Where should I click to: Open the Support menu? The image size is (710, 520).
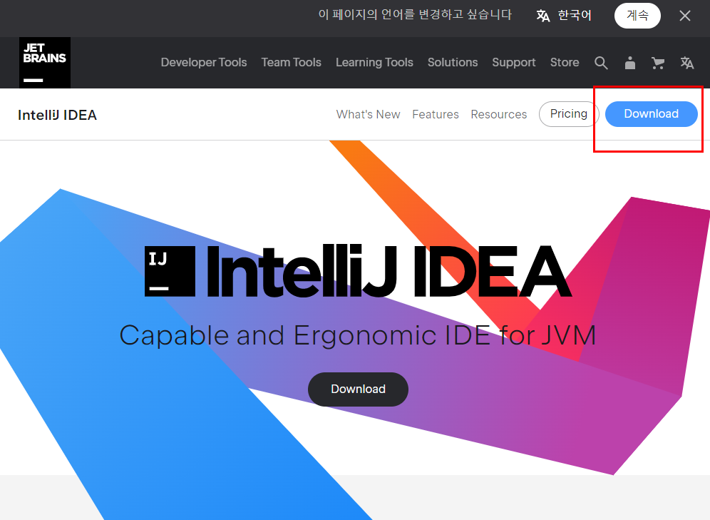514,63
